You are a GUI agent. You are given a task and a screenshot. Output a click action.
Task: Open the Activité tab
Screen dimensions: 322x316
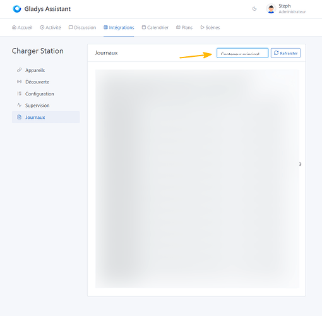[51, 28]
